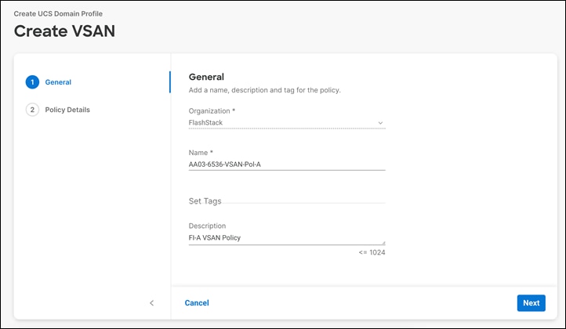Cancel the VSAN policy creation
The width and height of the screenshot is (566, 329).
(x=197, y=303)
